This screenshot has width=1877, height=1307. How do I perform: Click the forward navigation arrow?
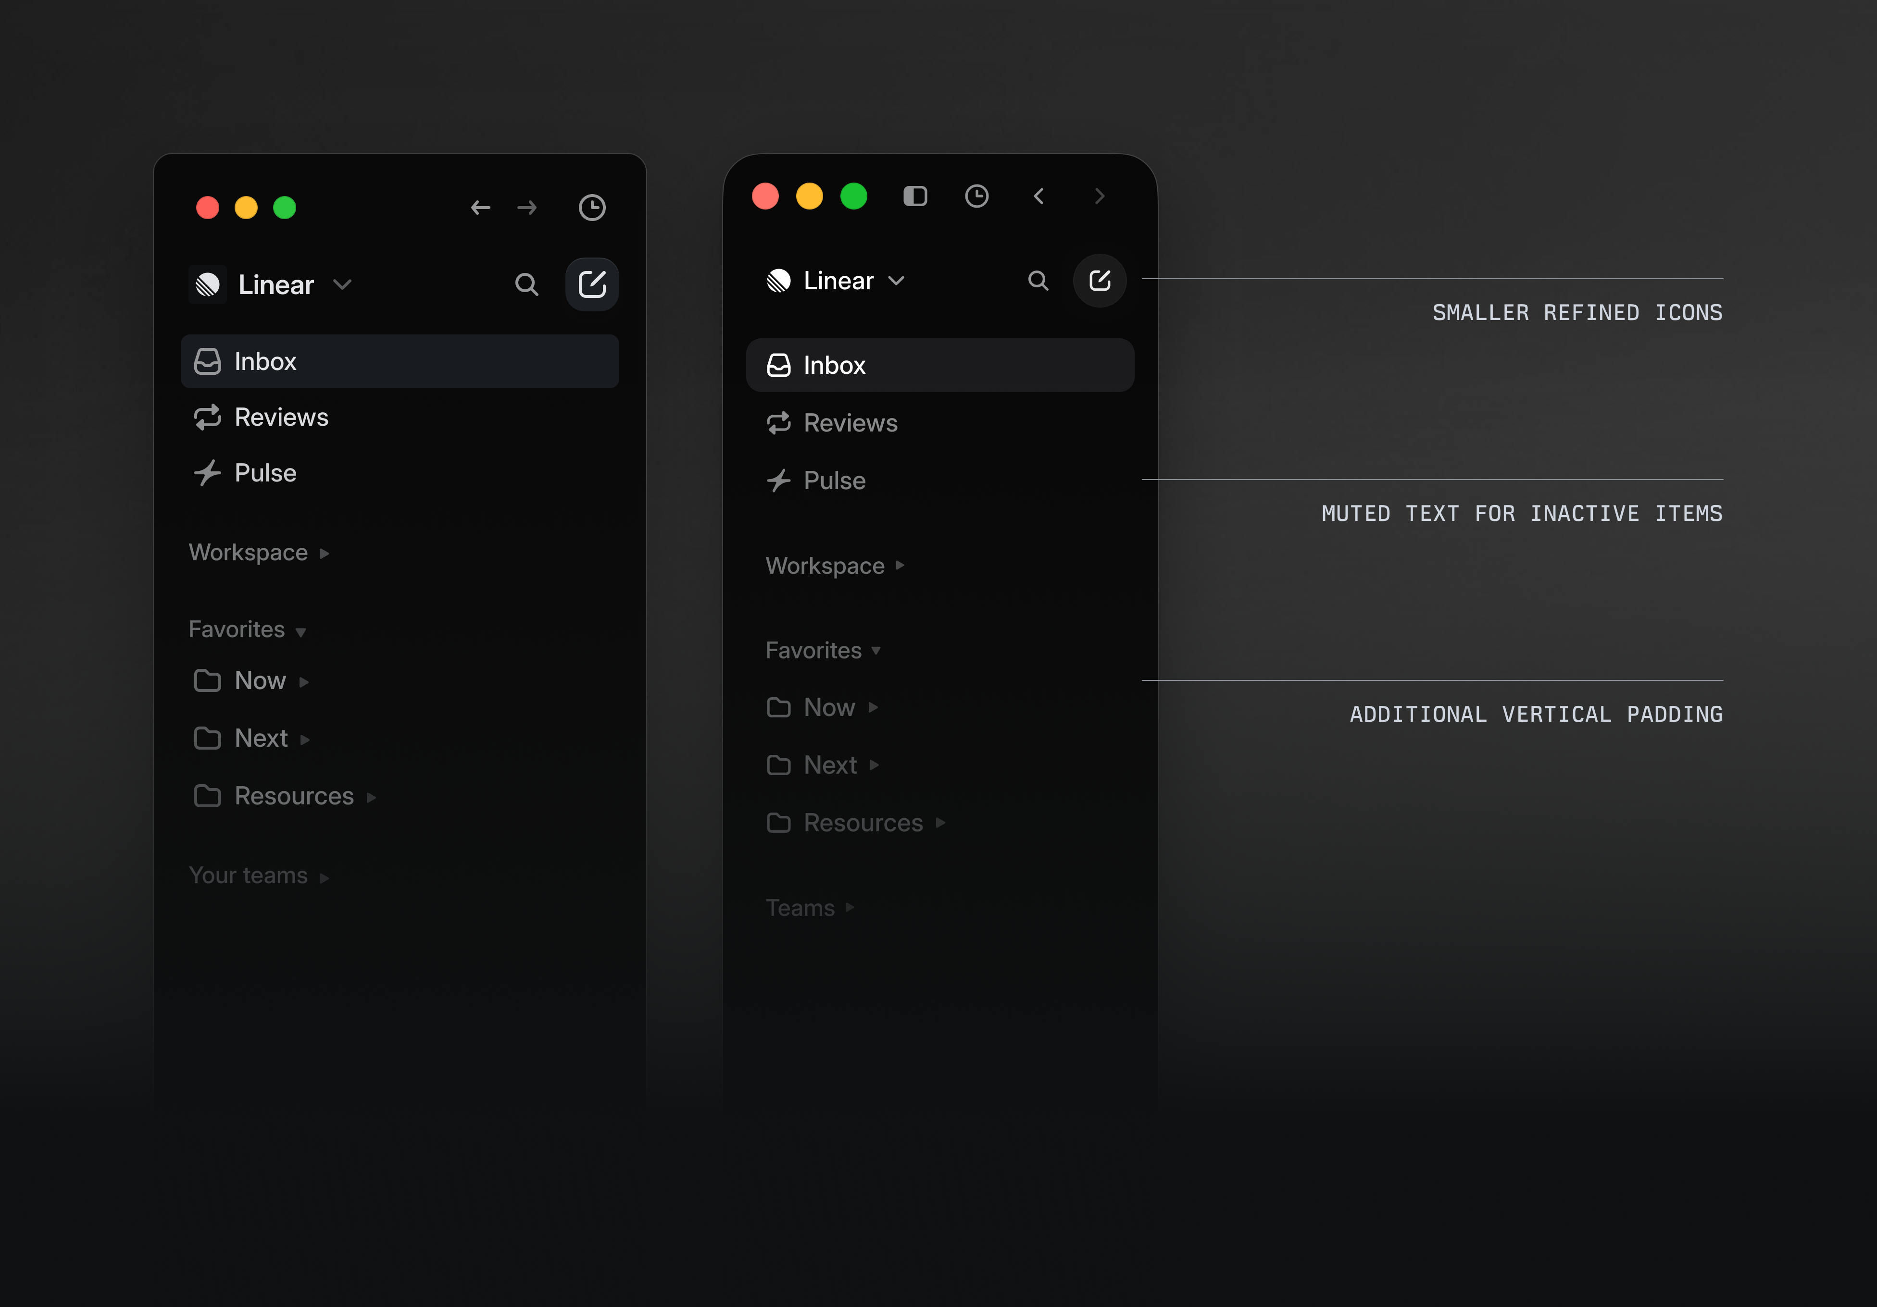tap(526, 209)
